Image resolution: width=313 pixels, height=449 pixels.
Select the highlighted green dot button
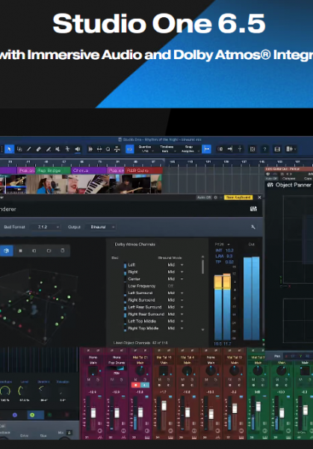coord(32,415)
